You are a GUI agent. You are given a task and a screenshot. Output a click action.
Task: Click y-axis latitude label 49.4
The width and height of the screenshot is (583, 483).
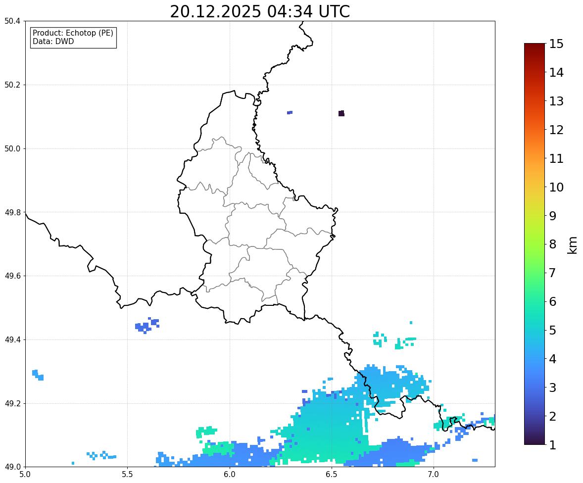pyautogui.click(x=12, y=339)
